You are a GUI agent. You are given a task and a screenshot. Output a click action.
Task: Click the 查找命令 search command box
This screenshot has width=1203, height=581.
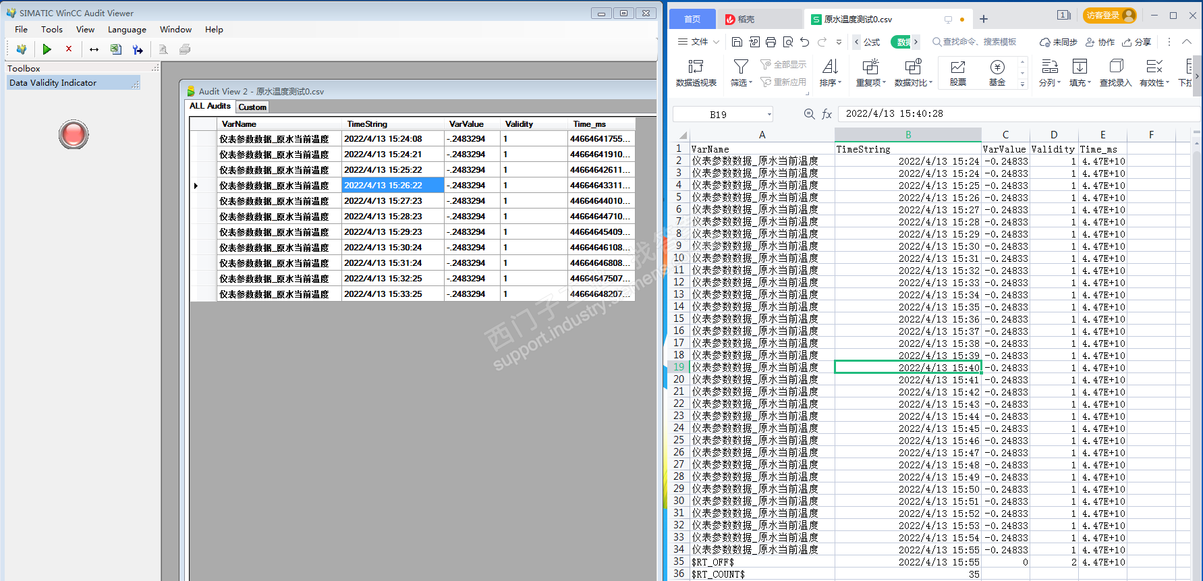pos(974,42)
